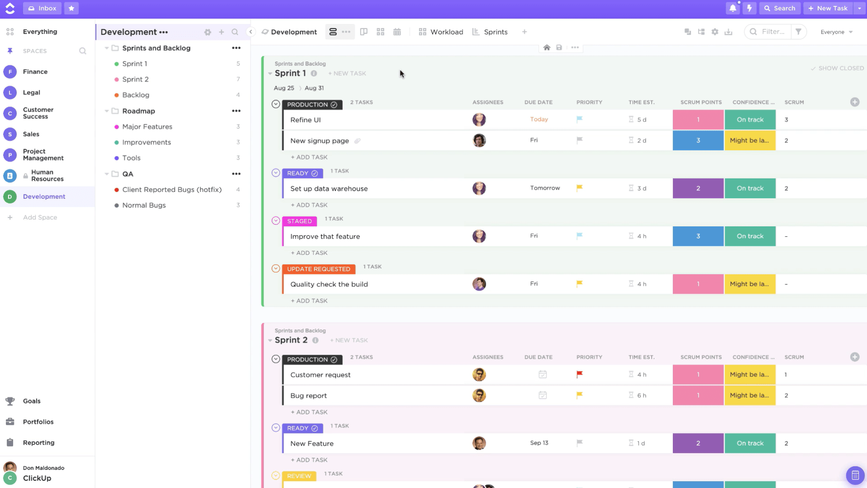Click the Workload view icon
The height and width of the screenshot is (488, 867).
coord(422,32)
